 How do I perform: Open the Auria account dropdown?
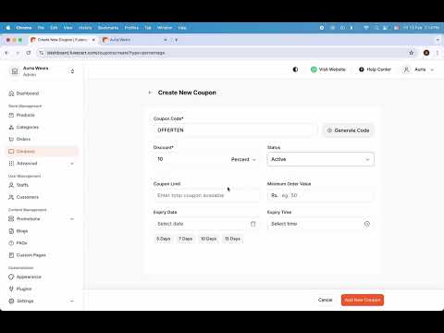[x=418, y=69]
